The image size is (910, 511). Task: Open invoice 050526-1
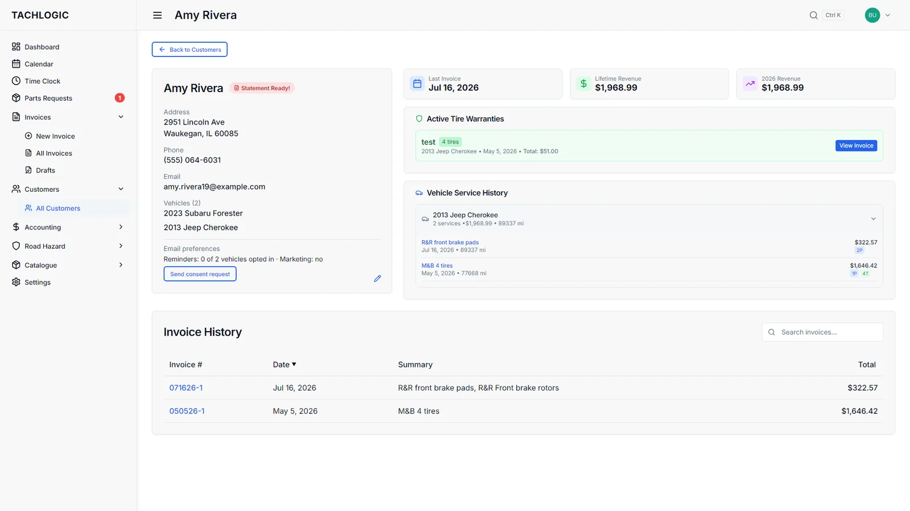point(187,411)
